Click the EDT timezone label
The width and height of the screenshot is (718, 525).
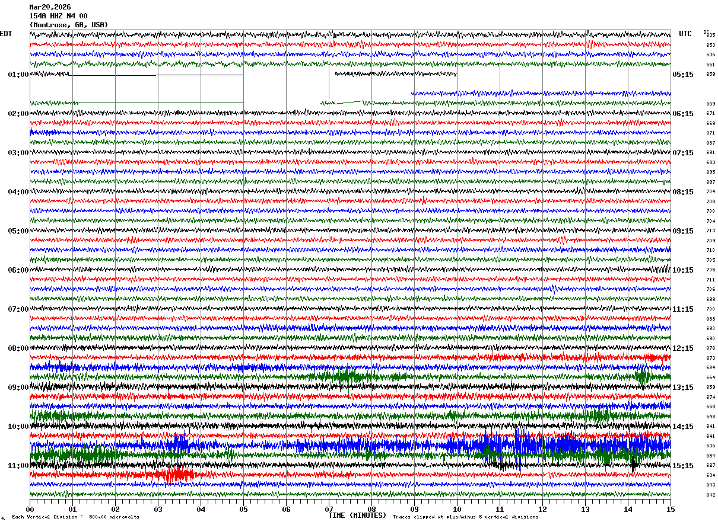pos(6,34)
